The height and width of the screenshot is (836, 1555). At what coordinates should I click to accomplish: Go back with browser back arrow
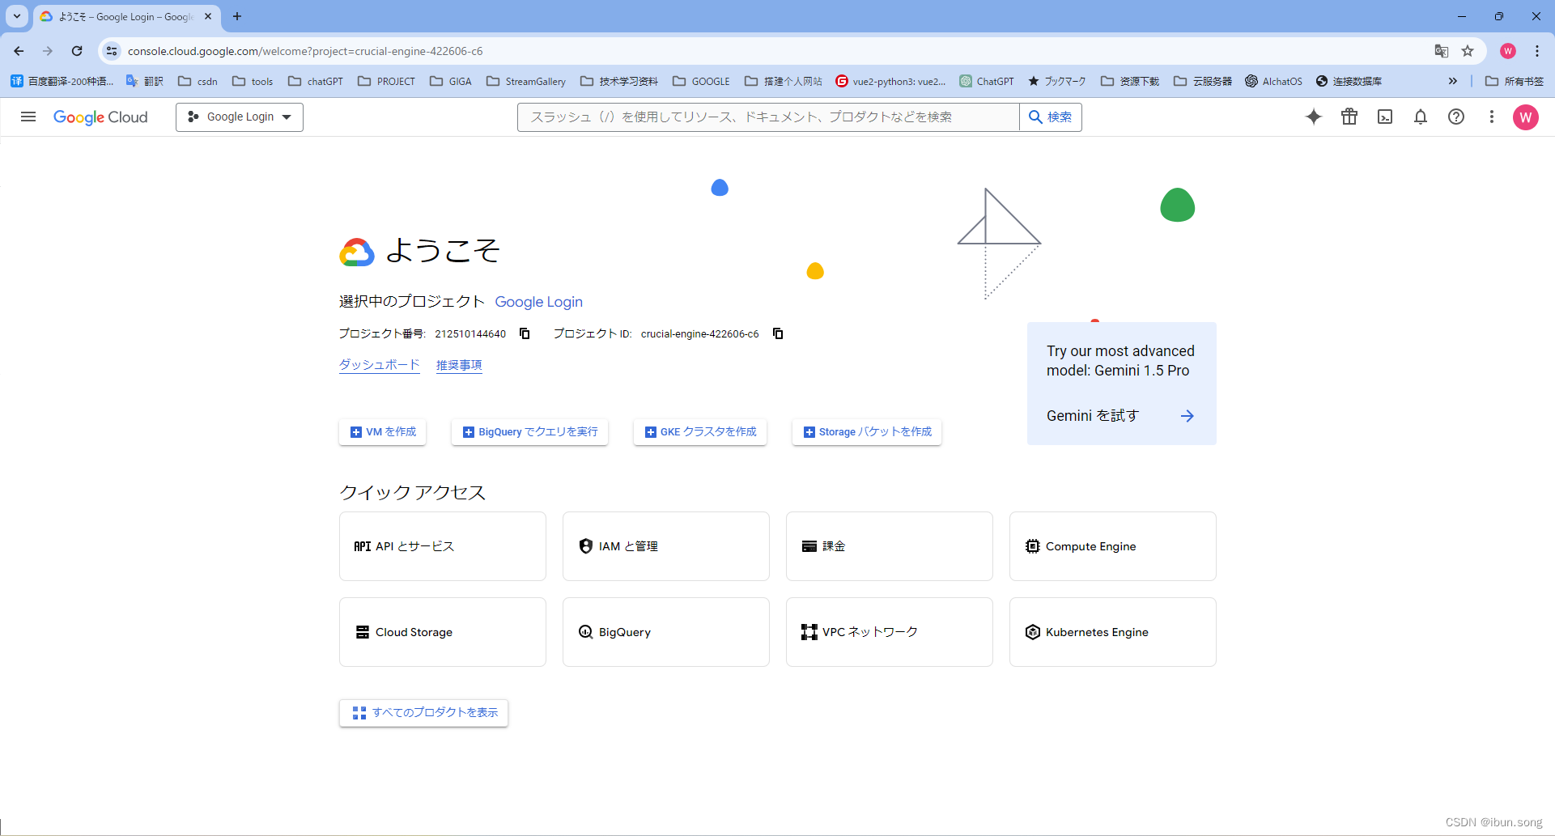tap(19, 51)
